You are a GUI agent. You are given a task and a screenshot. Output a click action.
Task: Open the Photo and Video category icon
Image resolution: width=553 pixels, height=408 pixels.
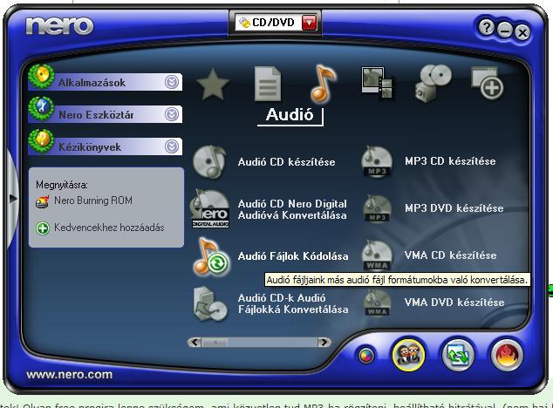[378, 83]
